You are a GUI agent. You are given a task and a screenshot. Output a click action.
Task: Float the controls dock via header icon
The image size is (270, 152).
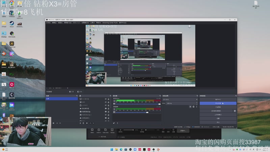[x=236, y=96]
